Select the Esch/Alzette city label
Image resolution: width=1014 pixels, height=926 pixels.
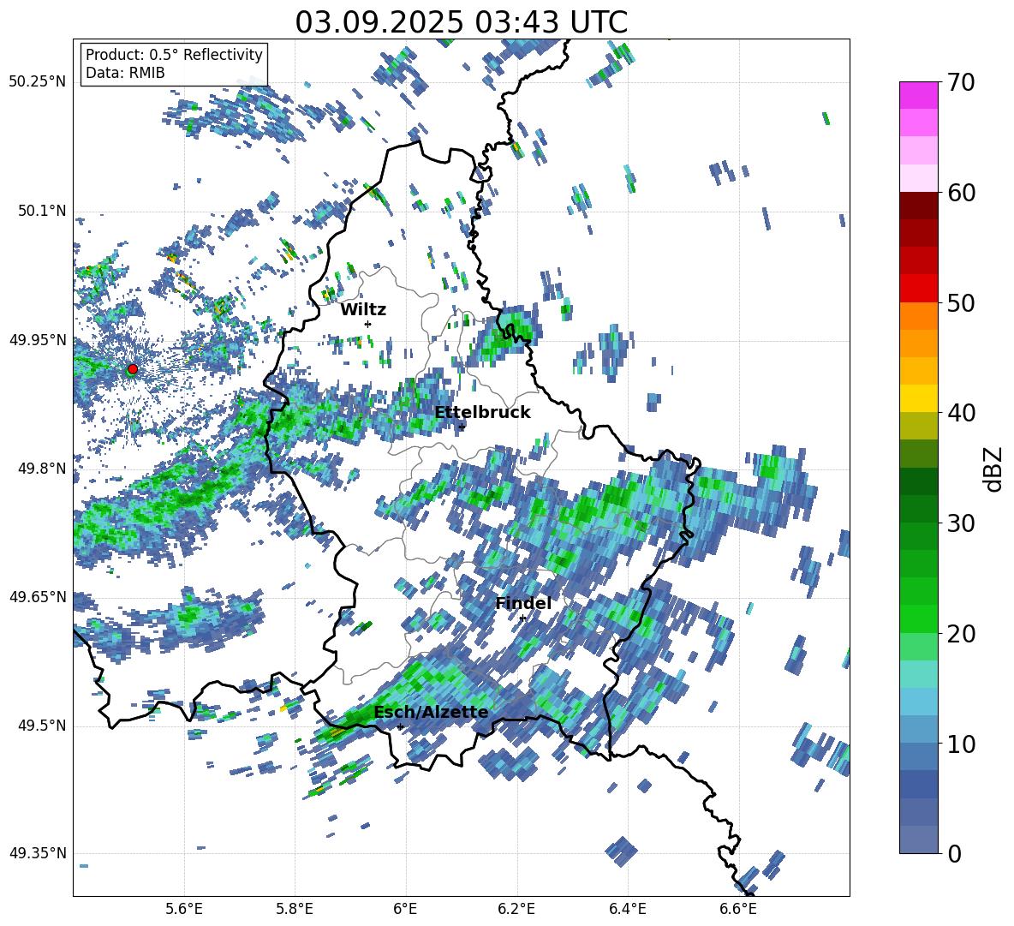click(431, 712)
